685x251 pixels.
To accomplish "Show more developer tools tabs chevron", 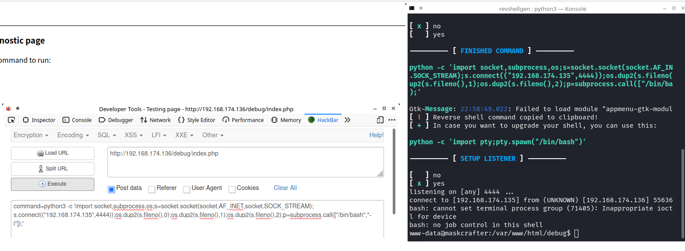I will [347, 120].
